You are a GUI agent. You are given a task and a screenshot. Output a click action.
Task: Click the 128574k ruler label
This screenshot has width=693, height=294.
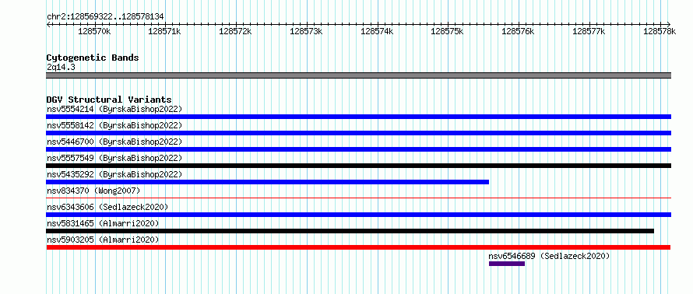377,31
